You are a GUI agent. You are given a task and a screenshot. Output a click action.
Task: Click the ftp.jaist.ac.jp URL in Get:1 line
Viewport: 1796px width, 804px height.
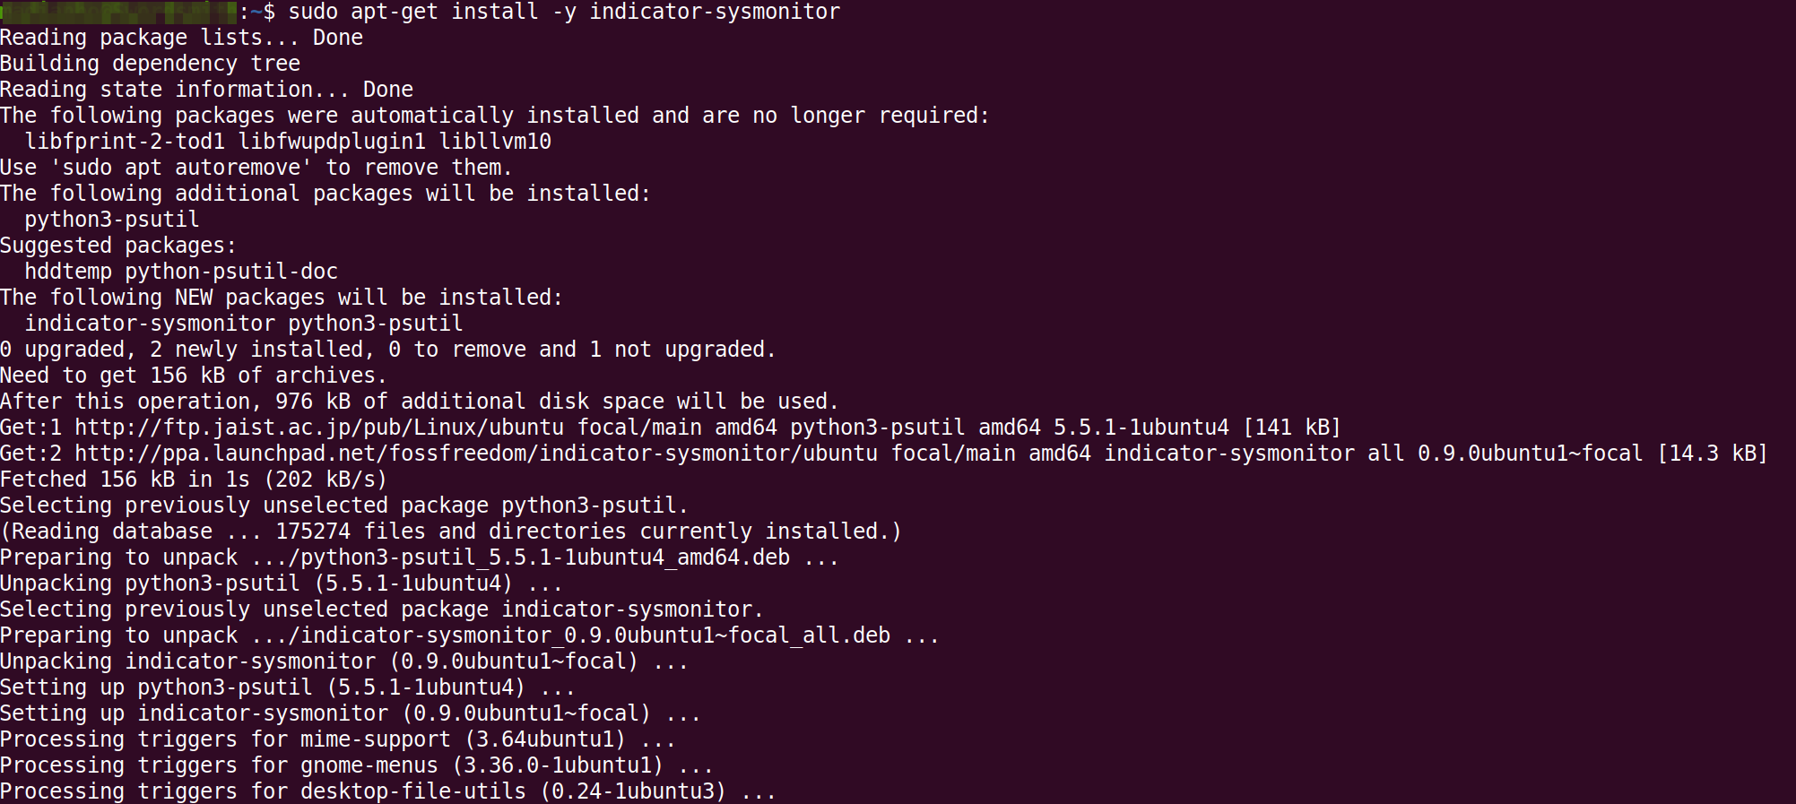[x=319, y=428]
